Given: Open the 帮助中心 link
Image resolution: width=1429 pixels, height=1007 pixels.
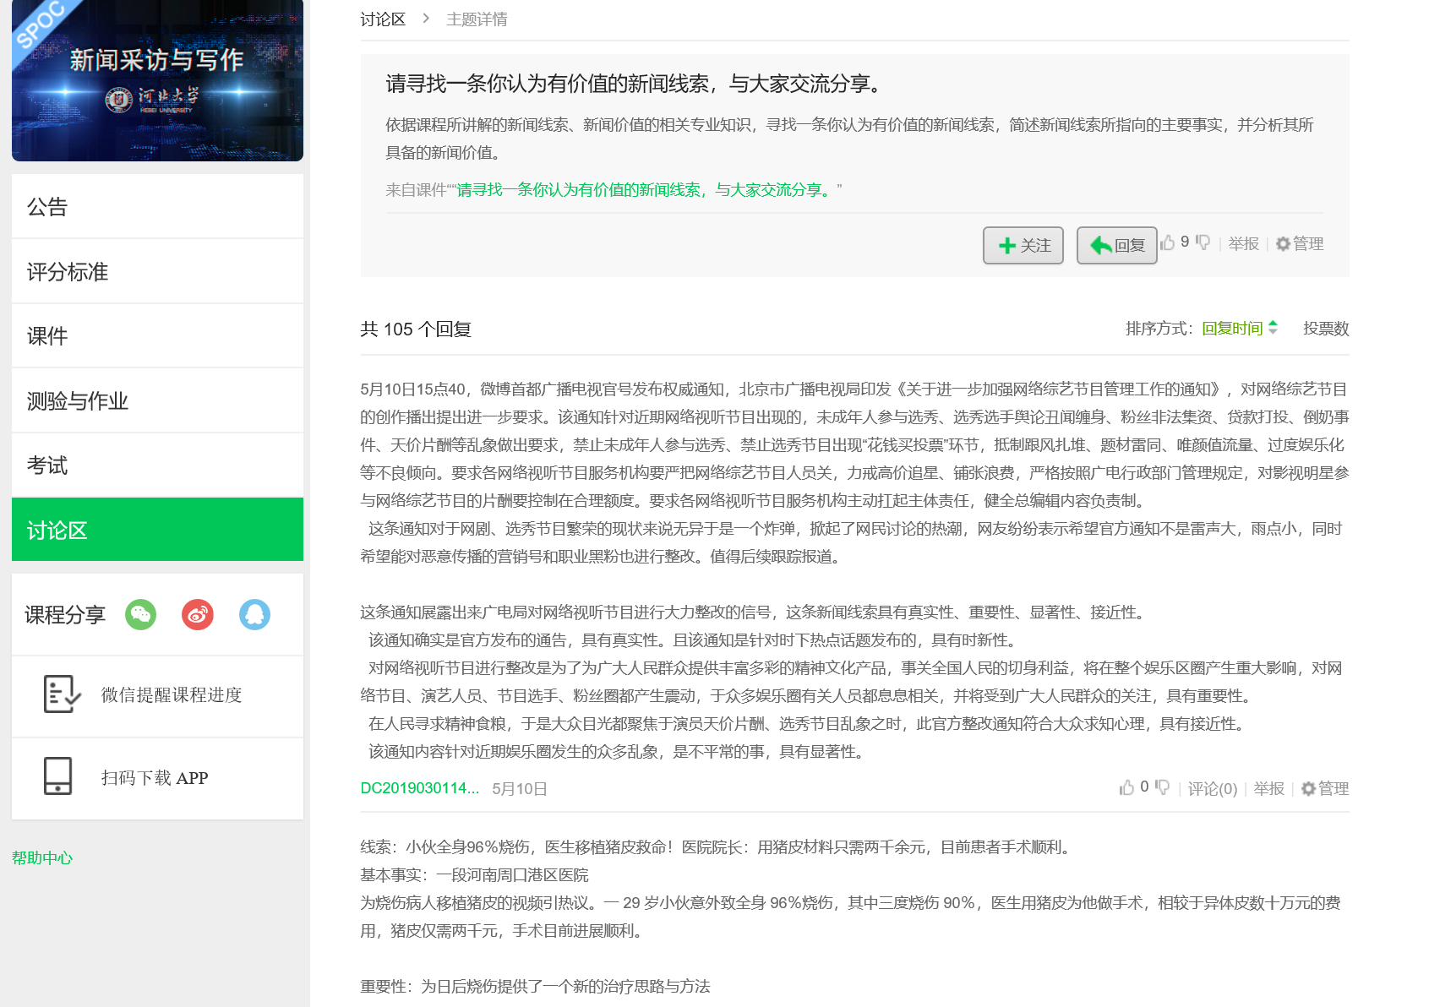Looking at the screenshot, I should coord(42,858).
